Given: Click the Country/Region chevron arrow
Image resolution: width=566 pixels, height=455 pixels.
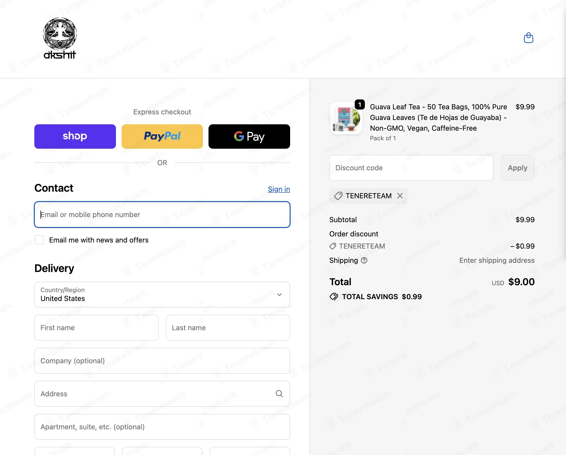Looking at the screenshot, I should pos(280,294).
